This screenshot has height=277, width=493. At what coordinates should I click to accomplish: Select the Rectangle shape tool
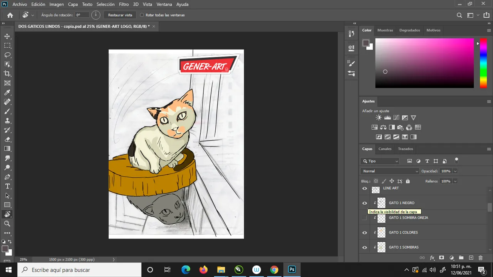coord(7,205)
